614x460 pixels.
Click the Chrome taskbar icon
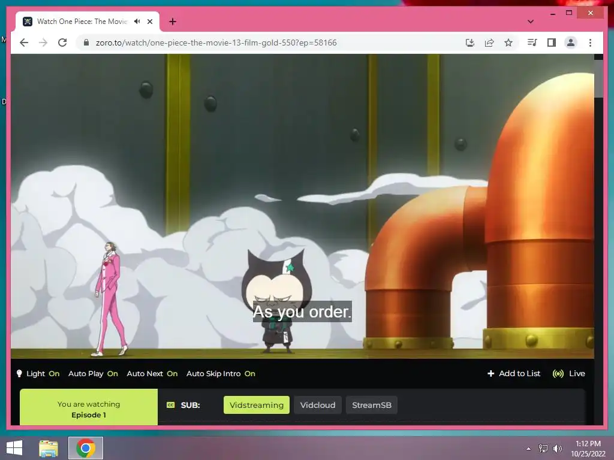(85, 448)
